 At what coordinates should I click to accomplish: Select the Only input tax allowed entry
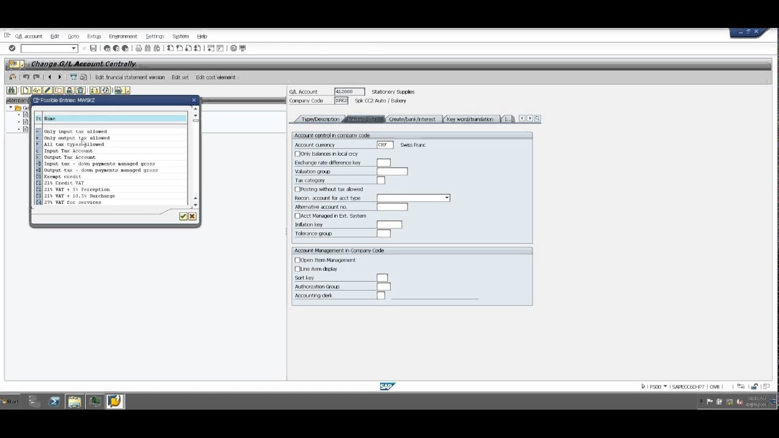pyautogui.click(x=75, y=131)
